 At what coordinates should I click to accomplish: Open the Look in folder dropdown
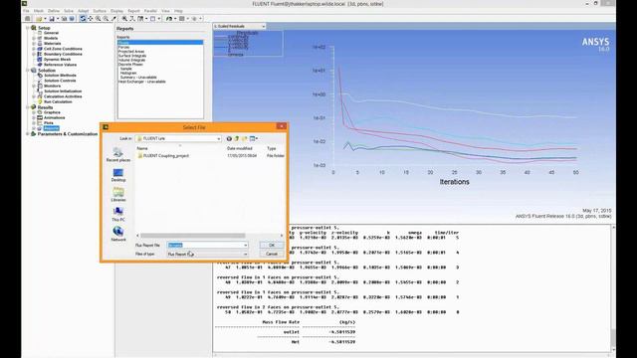pos(219,139)
